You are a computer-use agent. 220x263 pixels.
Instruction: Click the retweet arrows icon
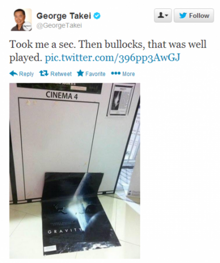coord(44,73)
